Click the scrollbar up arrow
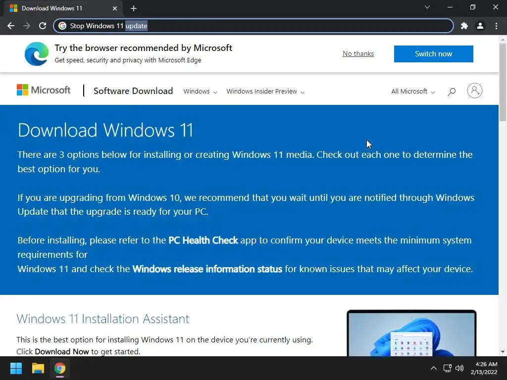 503,40
